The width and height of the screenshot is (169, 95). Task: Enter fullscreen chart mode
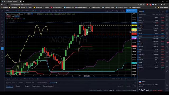coord(121,11)
